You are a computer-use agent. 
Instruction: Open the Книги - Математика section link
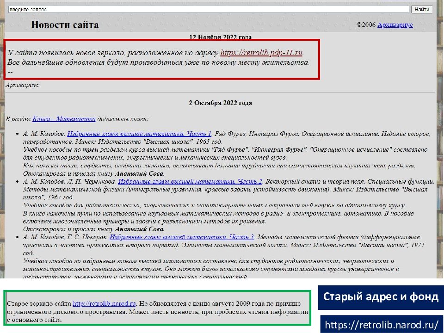(64, 119)
